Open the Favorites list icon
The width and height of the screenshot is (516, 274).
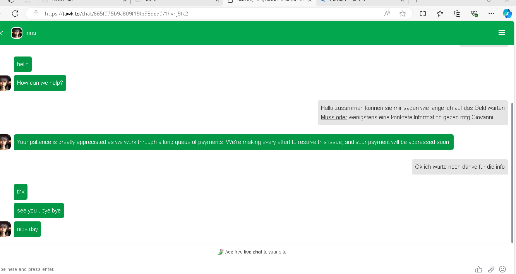[440, 14]
